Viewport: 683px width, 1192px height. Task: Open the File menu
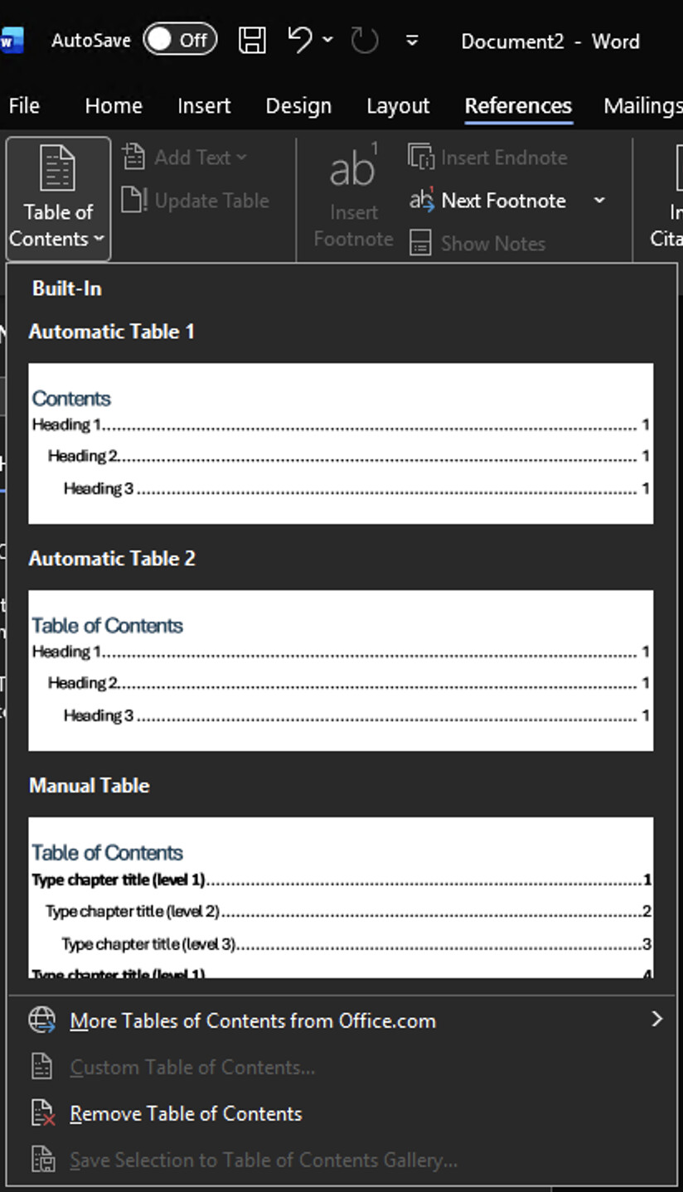24,106
